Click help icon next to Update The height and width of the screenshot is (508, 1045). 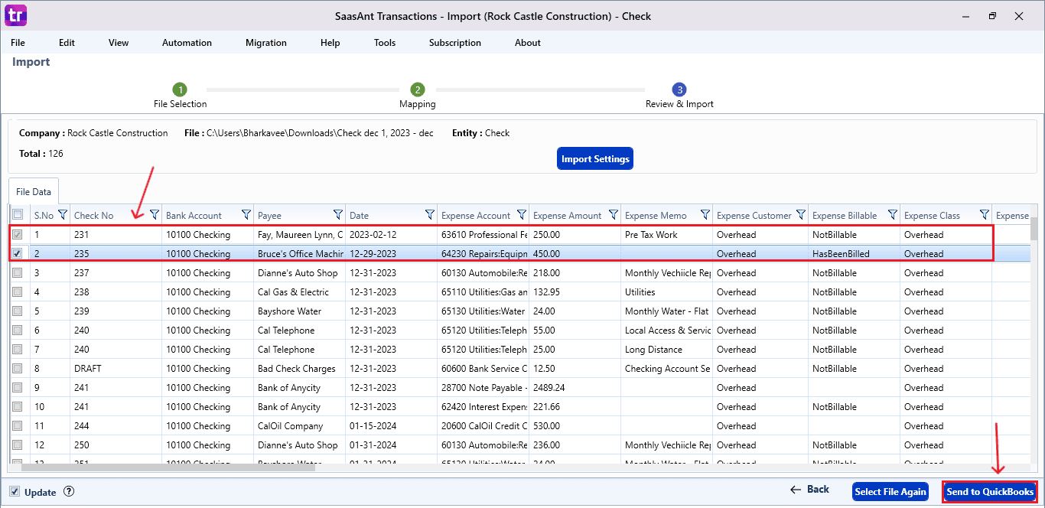tap(69, 492)
